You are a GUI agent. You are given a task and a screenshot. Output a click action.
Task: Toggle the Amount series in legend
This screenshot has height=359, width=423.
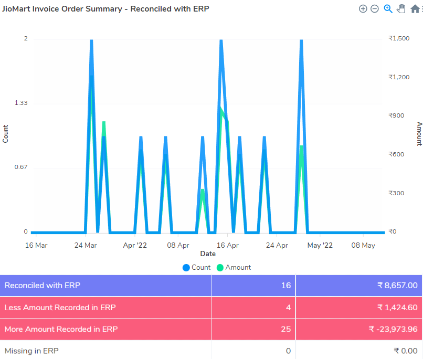(234, 267)
